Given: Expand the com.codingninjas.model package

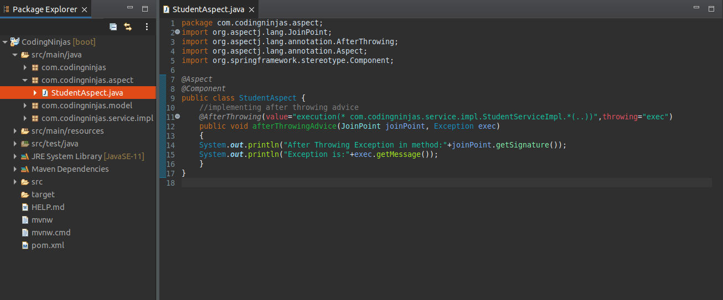Looking at the screenshot, I should click(25, 106).
